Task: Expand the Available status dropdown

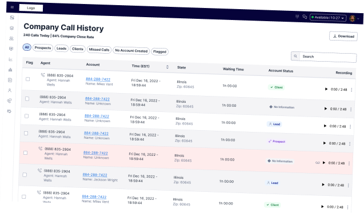Action: click(328, 18)
